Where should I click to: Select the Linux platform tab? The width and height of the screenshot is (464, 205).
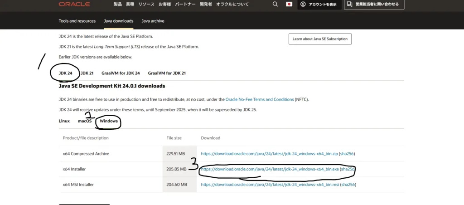64,121
